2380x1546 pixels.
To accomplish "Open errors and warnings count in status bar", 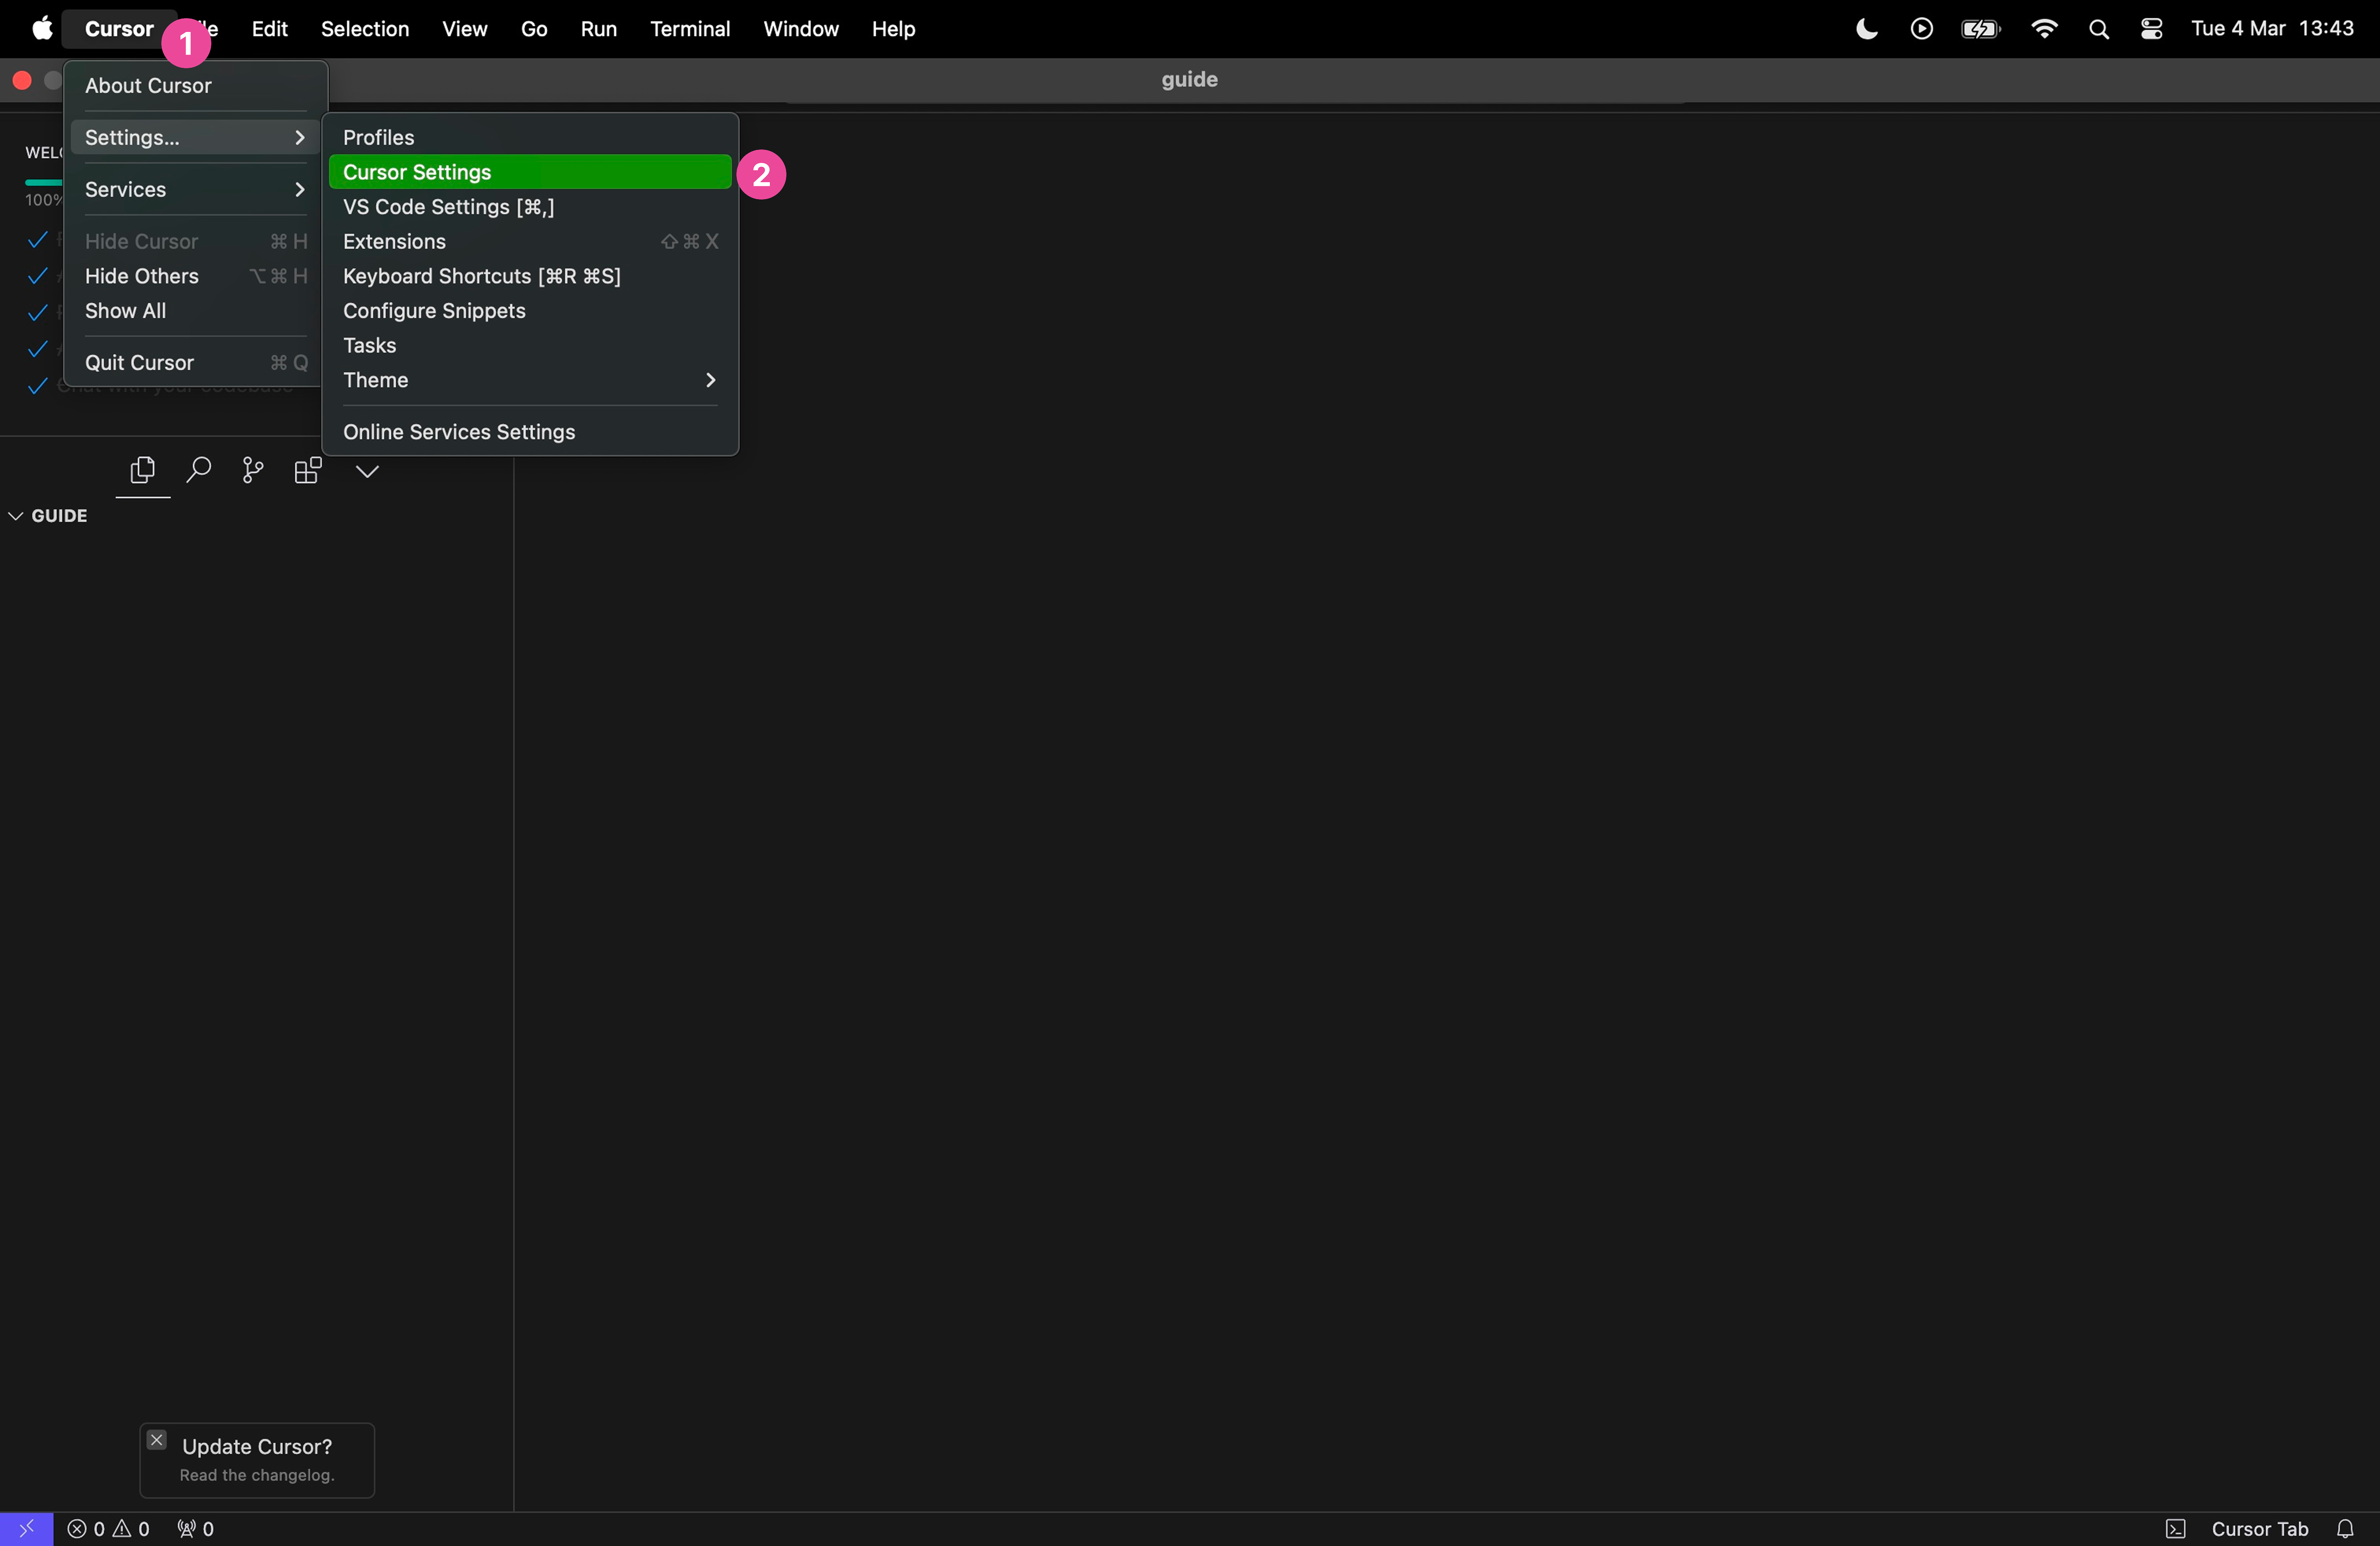I will (x=108, y=1529).
